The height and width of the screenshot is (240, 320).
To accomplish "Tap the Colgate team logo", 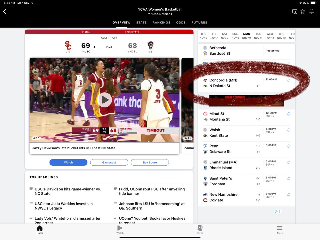I will pyautogui.click(x=205, y=200).
